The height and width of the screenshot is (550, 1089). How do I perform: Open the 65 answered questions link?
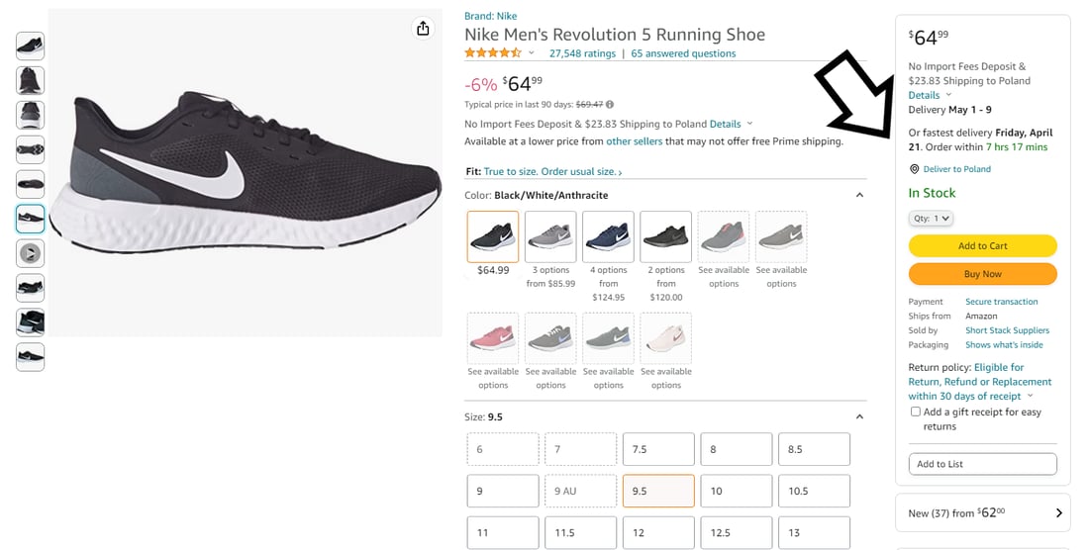tap(683, 53)
